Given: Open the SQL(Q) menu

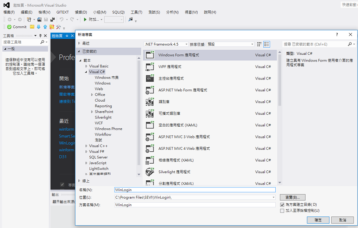Looking at the screenshot, I should 118,12.
